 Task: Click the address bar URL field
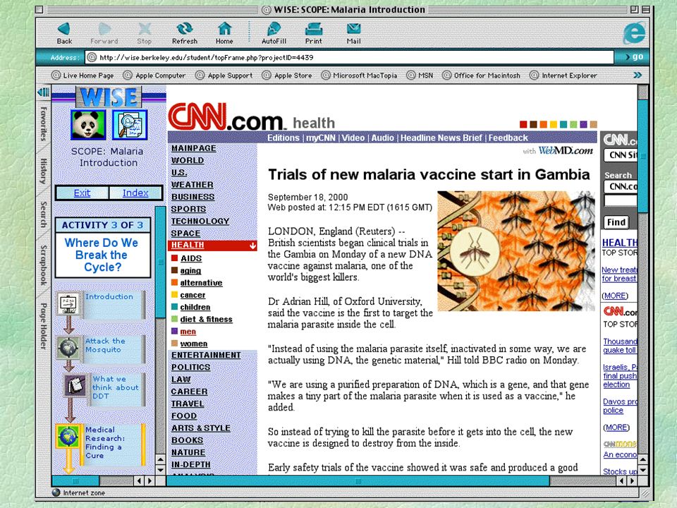tap(349, 57)
